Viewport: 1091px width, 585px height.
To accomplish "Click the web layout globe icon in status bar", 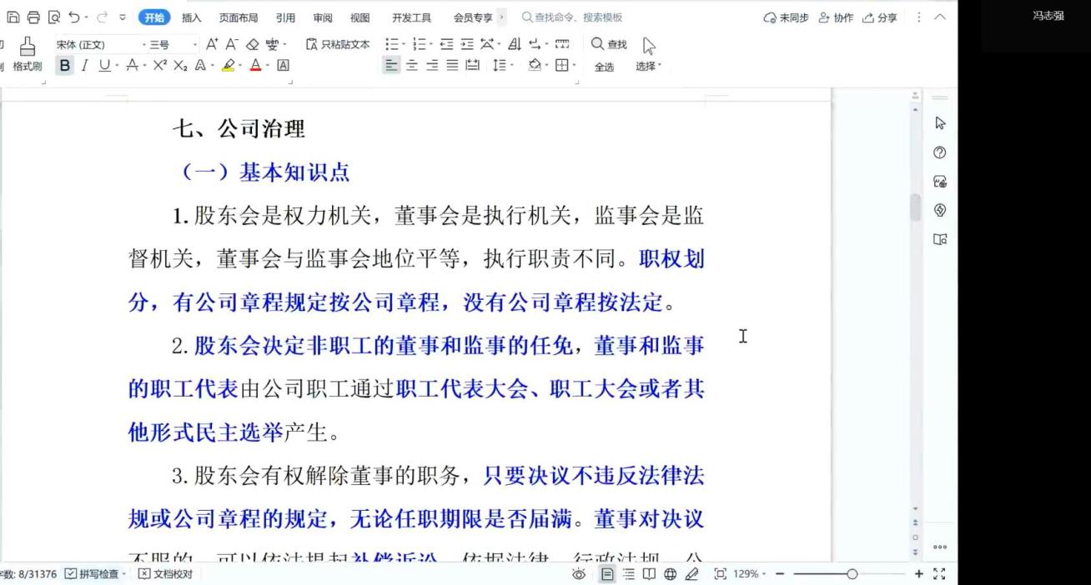I will coord(670,574).
